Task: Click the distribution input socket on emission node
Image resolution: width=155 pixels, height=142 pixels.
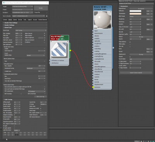Action: pyautogui.click(x=50, y=63)
